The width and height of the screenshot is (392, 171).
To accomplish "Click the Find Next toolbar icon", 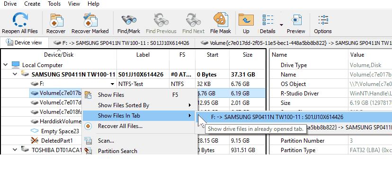I will pos(193,20).
